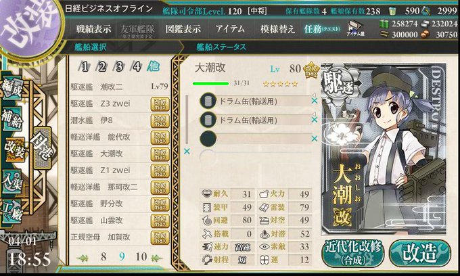Open the 編成 fleet organization icon
The width and height of the screenshot is (460, 276).
[x=12, y=89]
